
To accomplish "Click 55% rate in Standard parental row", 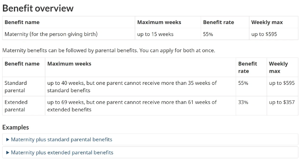I will (243, 83).
